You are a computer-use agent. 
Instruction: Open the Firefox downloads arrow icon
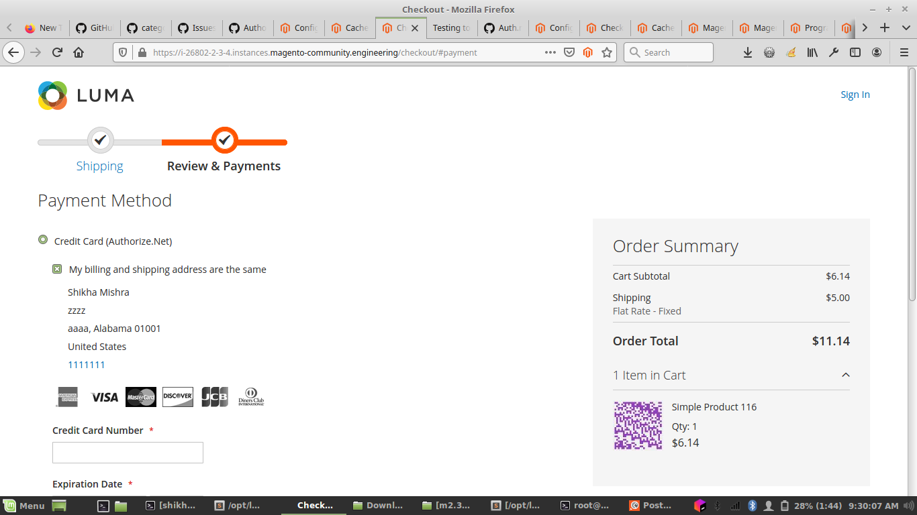(x=747, y=52)
